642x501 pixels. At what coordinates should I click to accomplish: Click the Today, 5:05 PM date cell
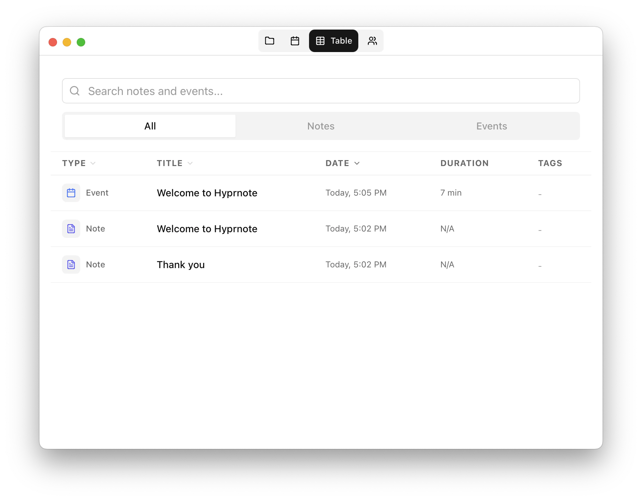[356, 193]
